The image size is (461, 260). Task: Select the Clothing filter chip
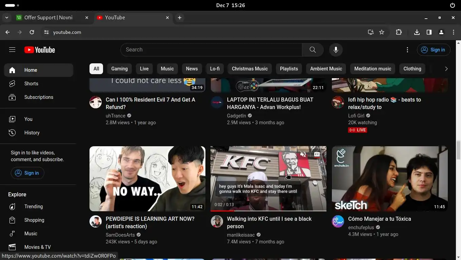412,69
